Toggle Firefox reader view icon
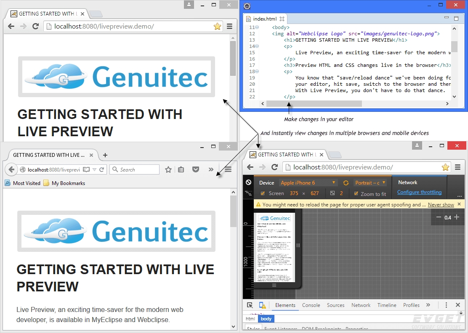Viewport: 468px width, 333px height. 86,169
